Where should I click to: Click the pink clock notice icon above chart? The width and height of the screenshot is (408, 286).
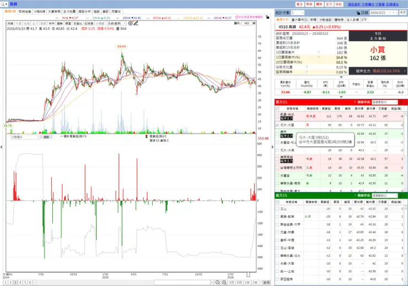pos(237,17)
